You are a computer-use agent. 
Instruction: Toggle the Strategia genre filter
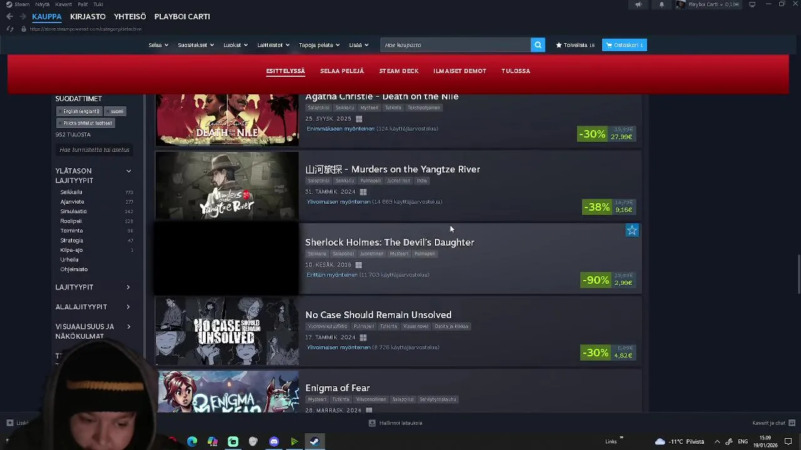tap(71, 241)
